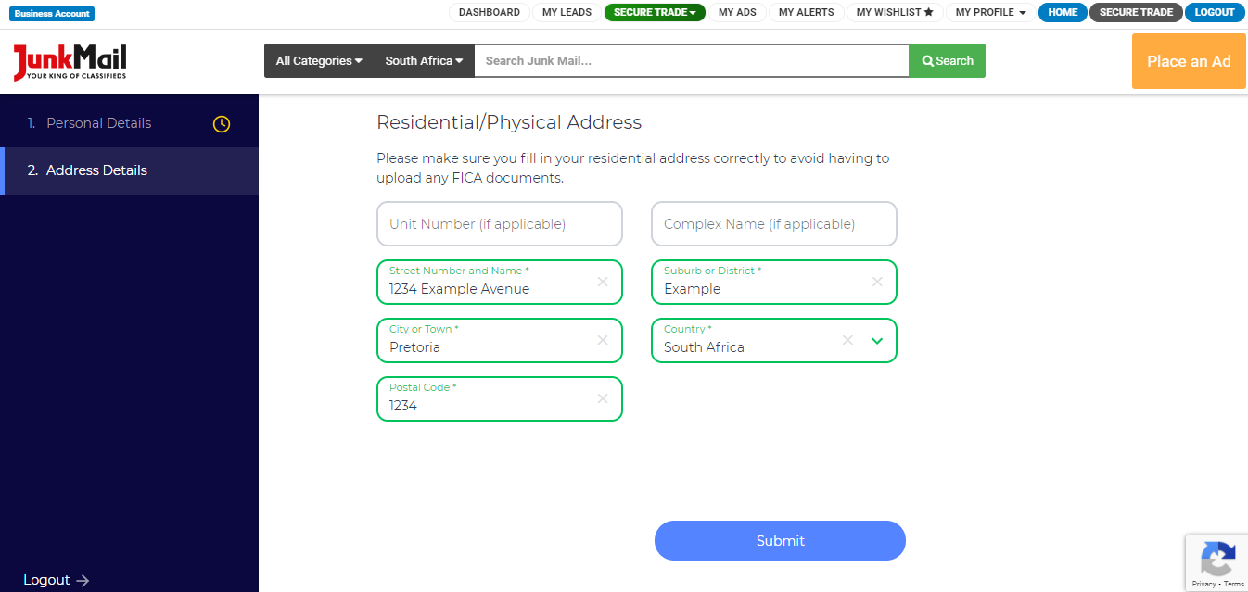
Task: Click the reCAPTCHA badge icon
Action: click(x=1216, y=559)
